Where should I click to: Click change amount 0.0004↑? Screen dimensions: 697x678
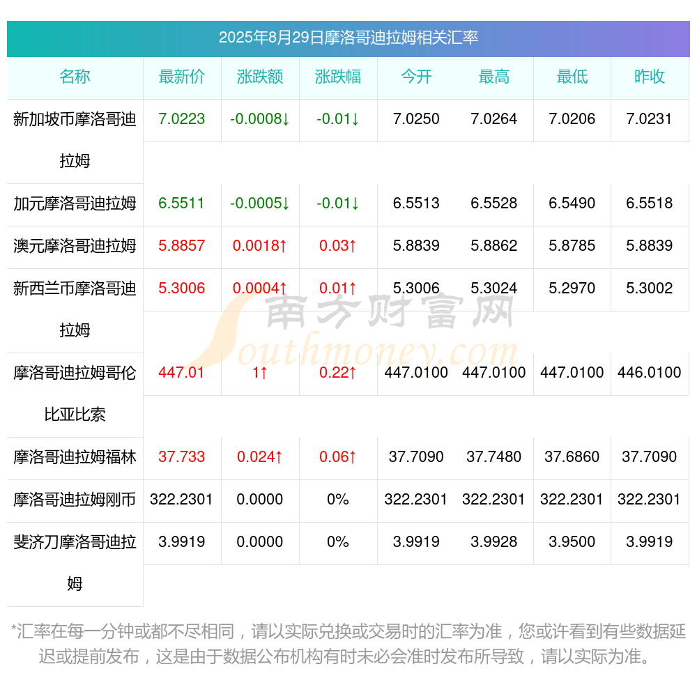click(260, 288)
